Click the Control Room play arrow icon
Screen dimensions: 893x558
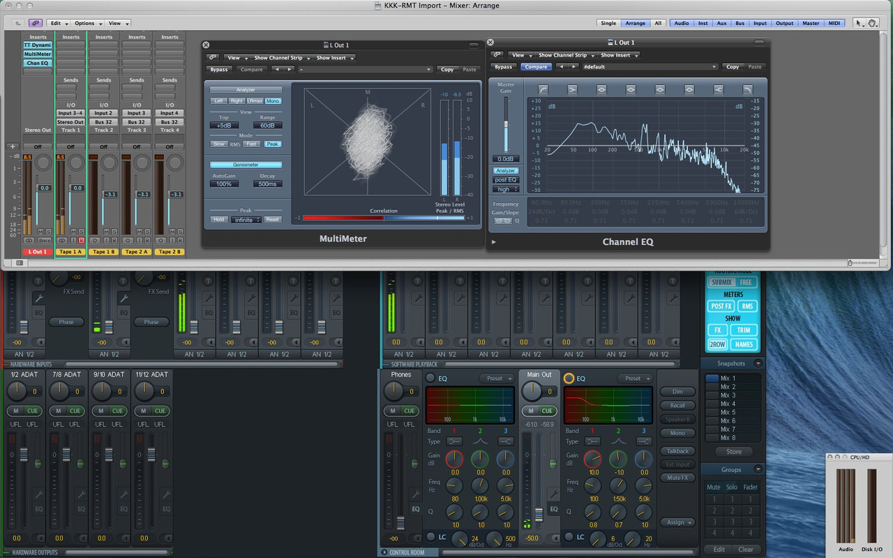click(384, 552)
